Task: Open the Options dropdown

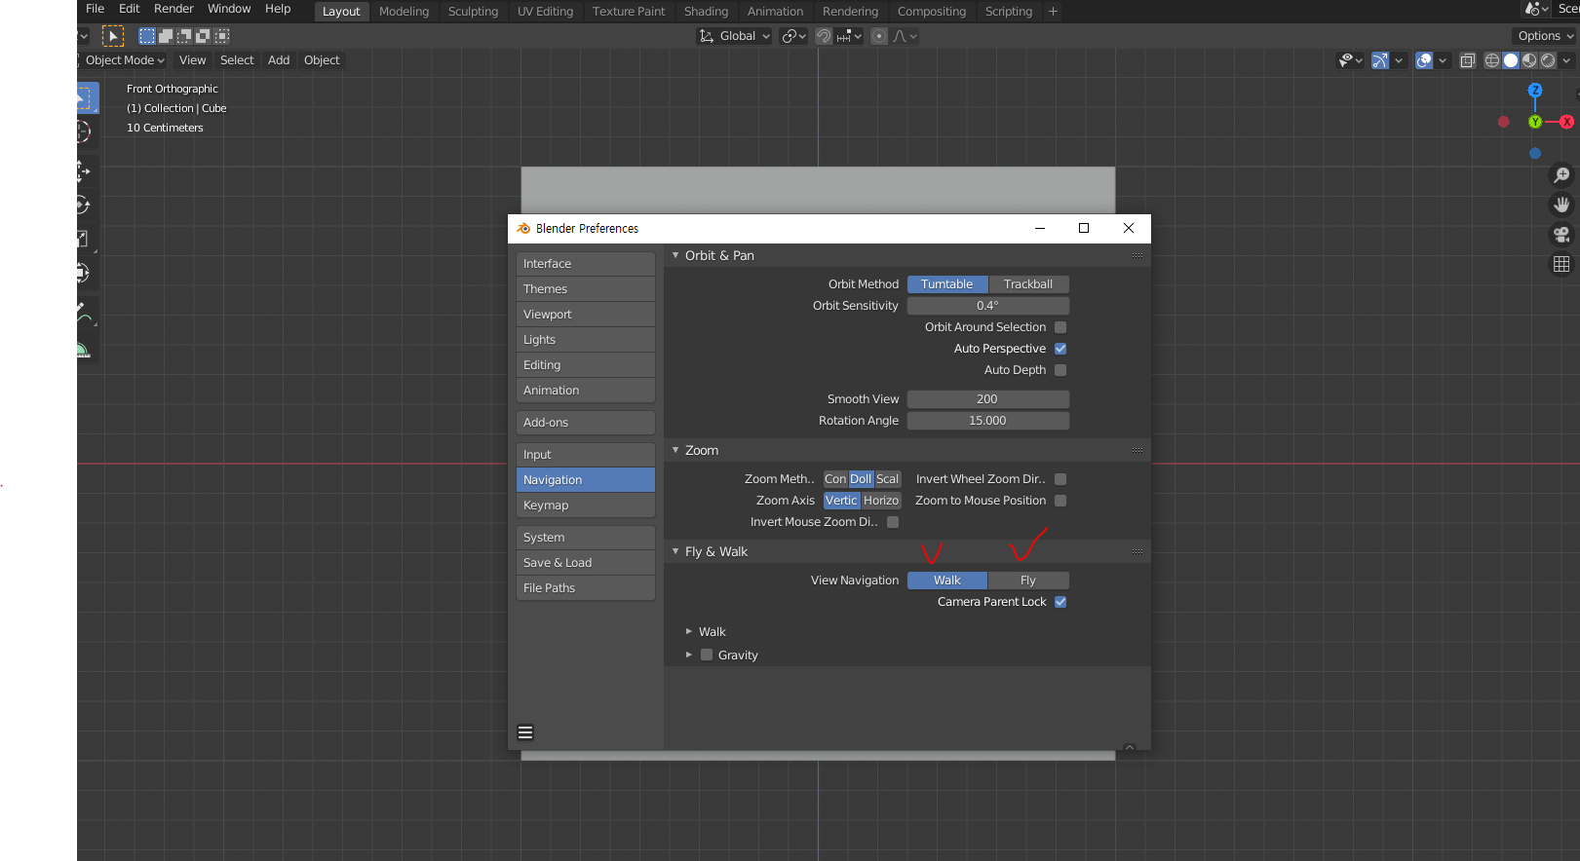Action: pos(1546,36)
